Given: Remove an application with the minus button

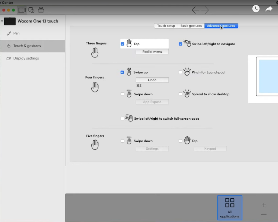Looking at the screenshot, I should click(264, 214).
